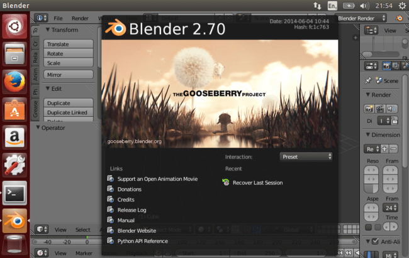The height and width of the screenshot is (258, 409).
Task: Click the render animation clapper icon
Action: (x=380, y=109)
